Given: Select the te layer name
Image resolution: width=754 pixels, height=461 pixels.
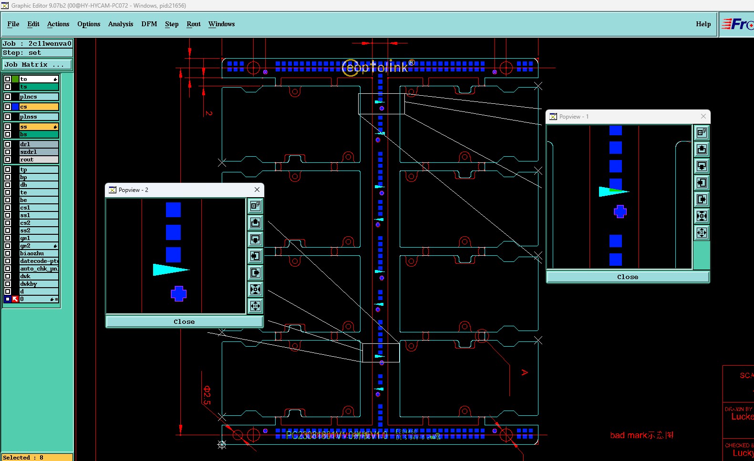Looking at the screenshot, I should point(39,192).
